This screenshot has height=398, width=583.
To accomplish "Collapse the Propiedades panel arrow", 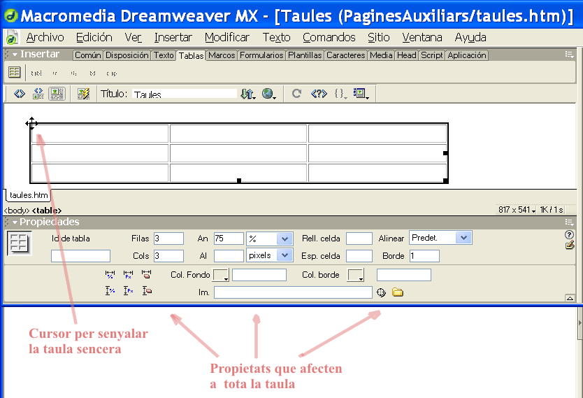I will point(15,222).
